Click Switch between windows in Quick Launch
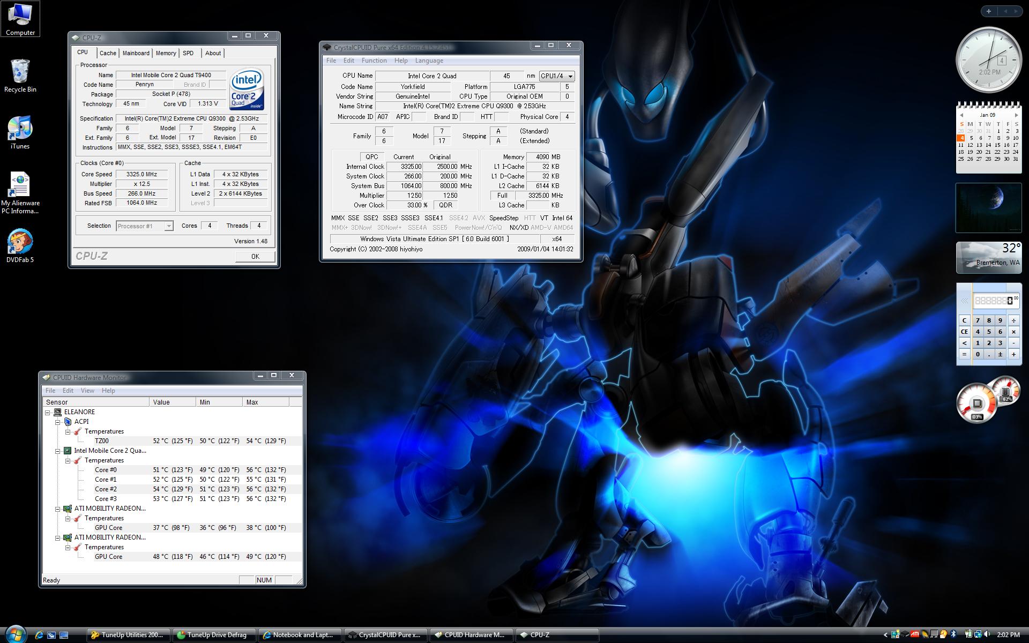 click(51, 635)
